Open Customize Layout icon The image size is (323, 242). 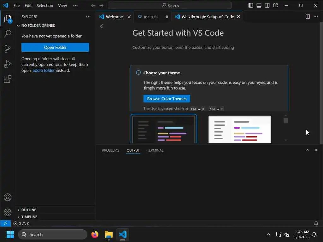click(x=275, y=5)
